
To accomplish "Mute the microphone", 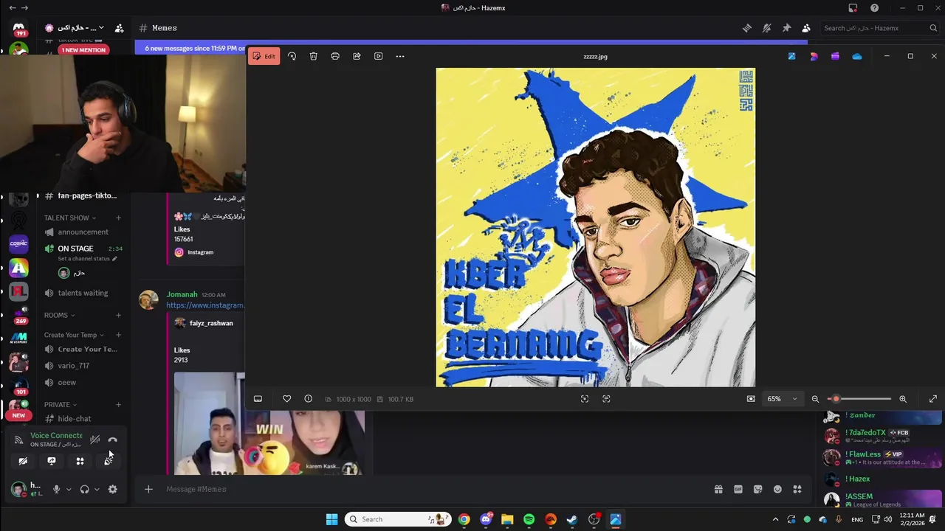I will pyautogui.click(x=56, y=489).
